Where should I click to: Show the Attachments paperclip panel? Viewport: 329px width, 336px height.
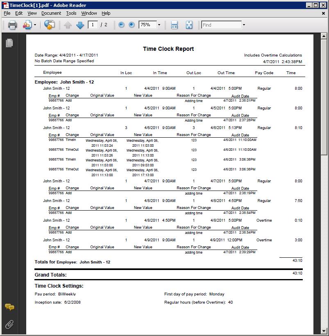tap(9, 324)
